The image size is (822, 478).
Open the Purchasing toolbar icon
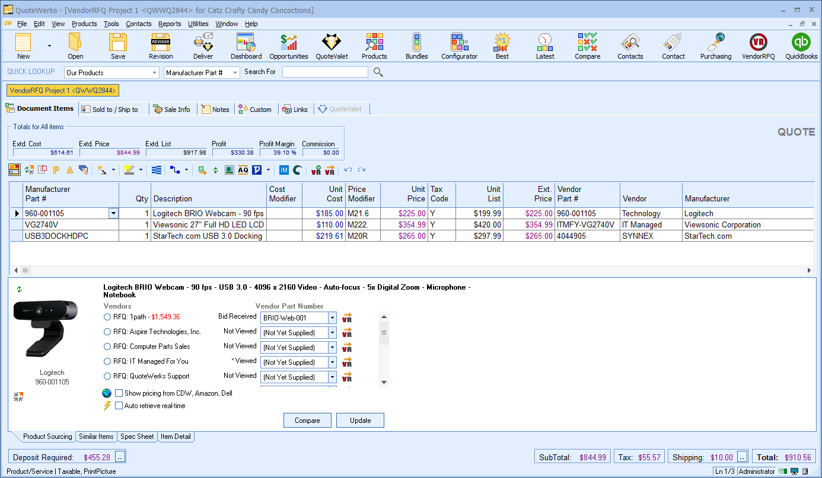(715, 46)
